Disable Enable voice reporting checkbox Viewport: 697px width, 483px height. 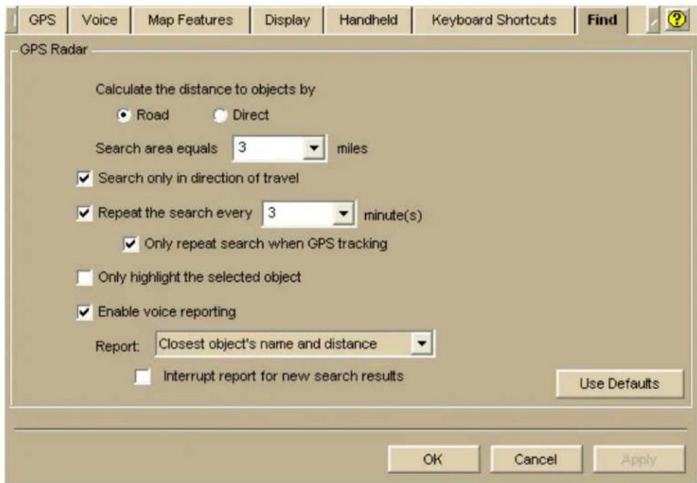coord(84,312)
